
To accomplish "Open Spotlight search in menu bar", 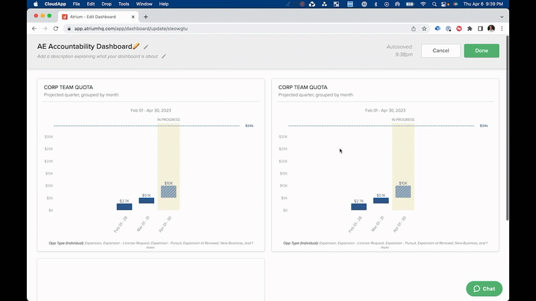I will (x=434, y=4).
